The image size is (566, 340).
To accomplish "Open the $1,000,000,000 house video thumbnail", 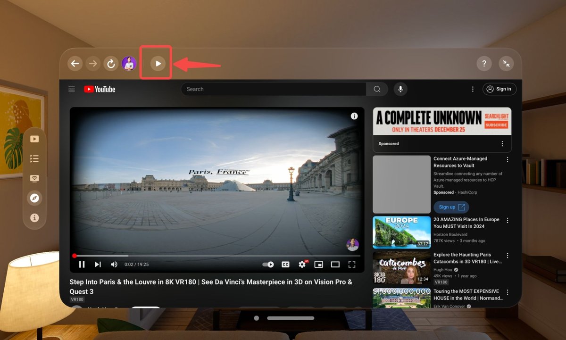I will tap(402, 298).
